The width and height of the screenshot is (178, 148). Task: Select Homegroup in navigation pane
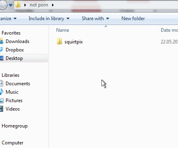coord(14,126)
